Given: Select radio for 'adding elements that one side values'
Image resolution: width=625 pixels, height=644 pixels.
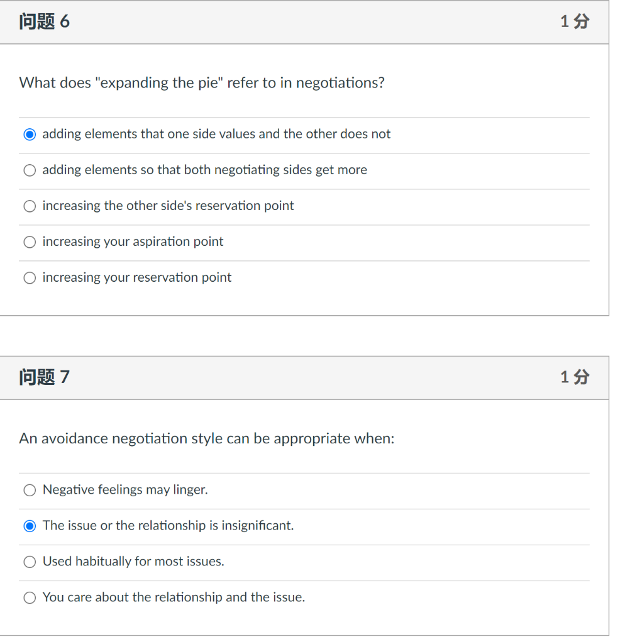Looking at the screenshot, I should 30,135.
